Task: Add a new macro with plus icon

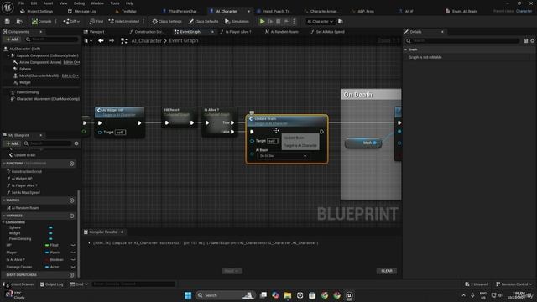Action: (x=71, y=200)
